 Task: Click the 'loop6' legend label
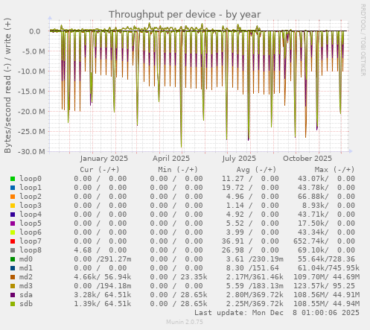(31, 232)
